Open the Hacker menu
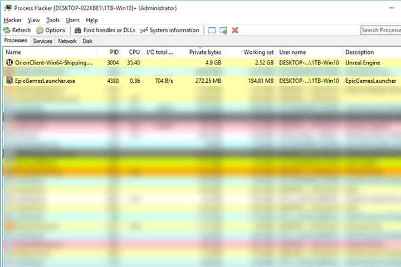Image resolution: width=401 pixels, height=267 pixels. (x=12, y=20)
